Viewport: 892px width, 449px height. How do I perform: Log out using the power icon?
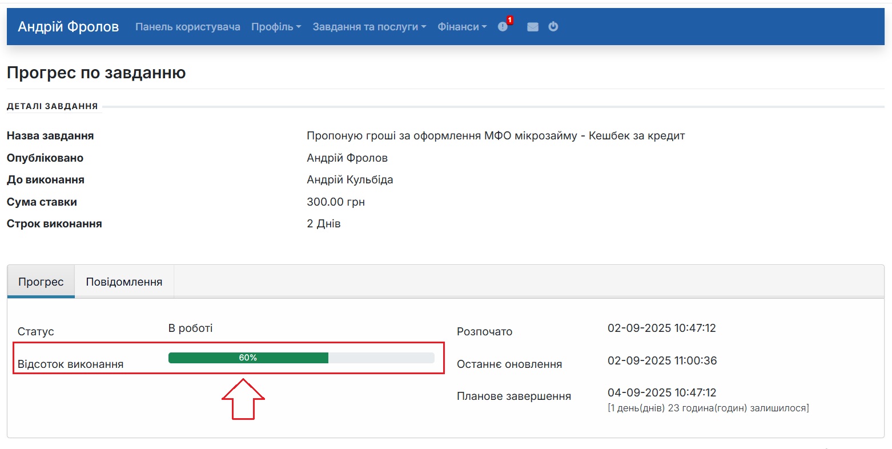point(553,26)
